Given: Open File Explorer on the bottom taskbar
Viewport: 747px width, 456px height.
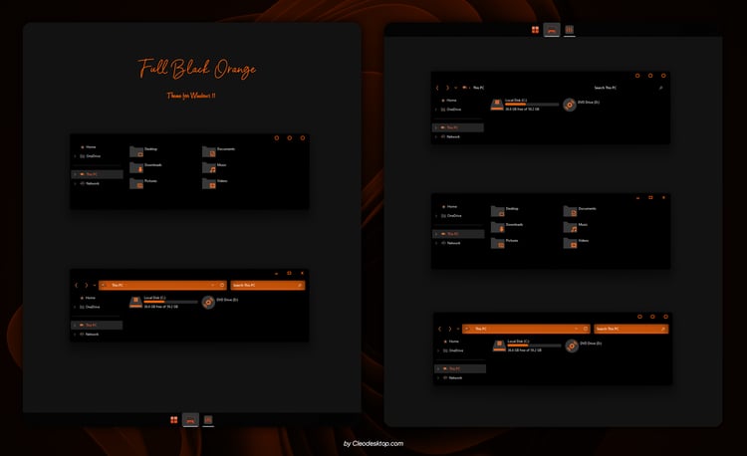Looking at the screenshot, I should [x=190, y=420].
